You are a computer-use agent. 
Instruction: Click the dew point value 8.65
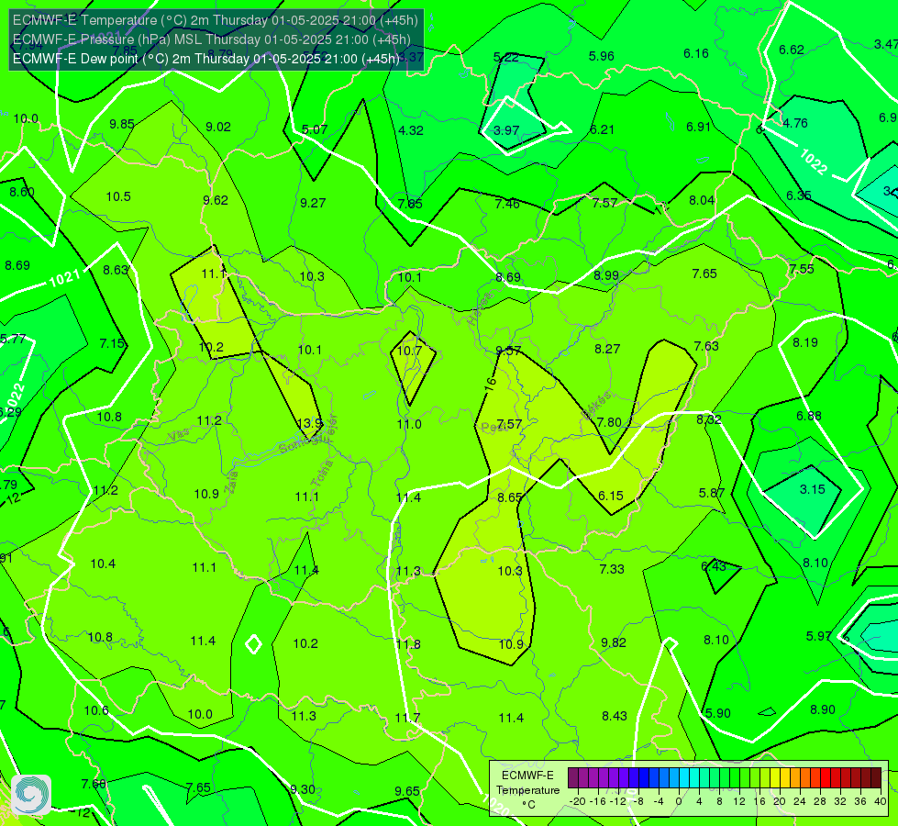pyautogui.click(x=510, y=497)
